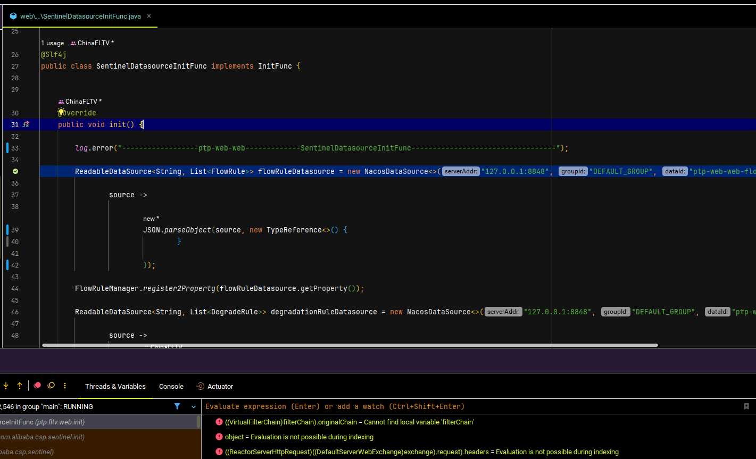This screenshot has width=756, height=459.
Task: Toggle Mute Breakpoints icon in debug toolbar
Action: (51, 386)
